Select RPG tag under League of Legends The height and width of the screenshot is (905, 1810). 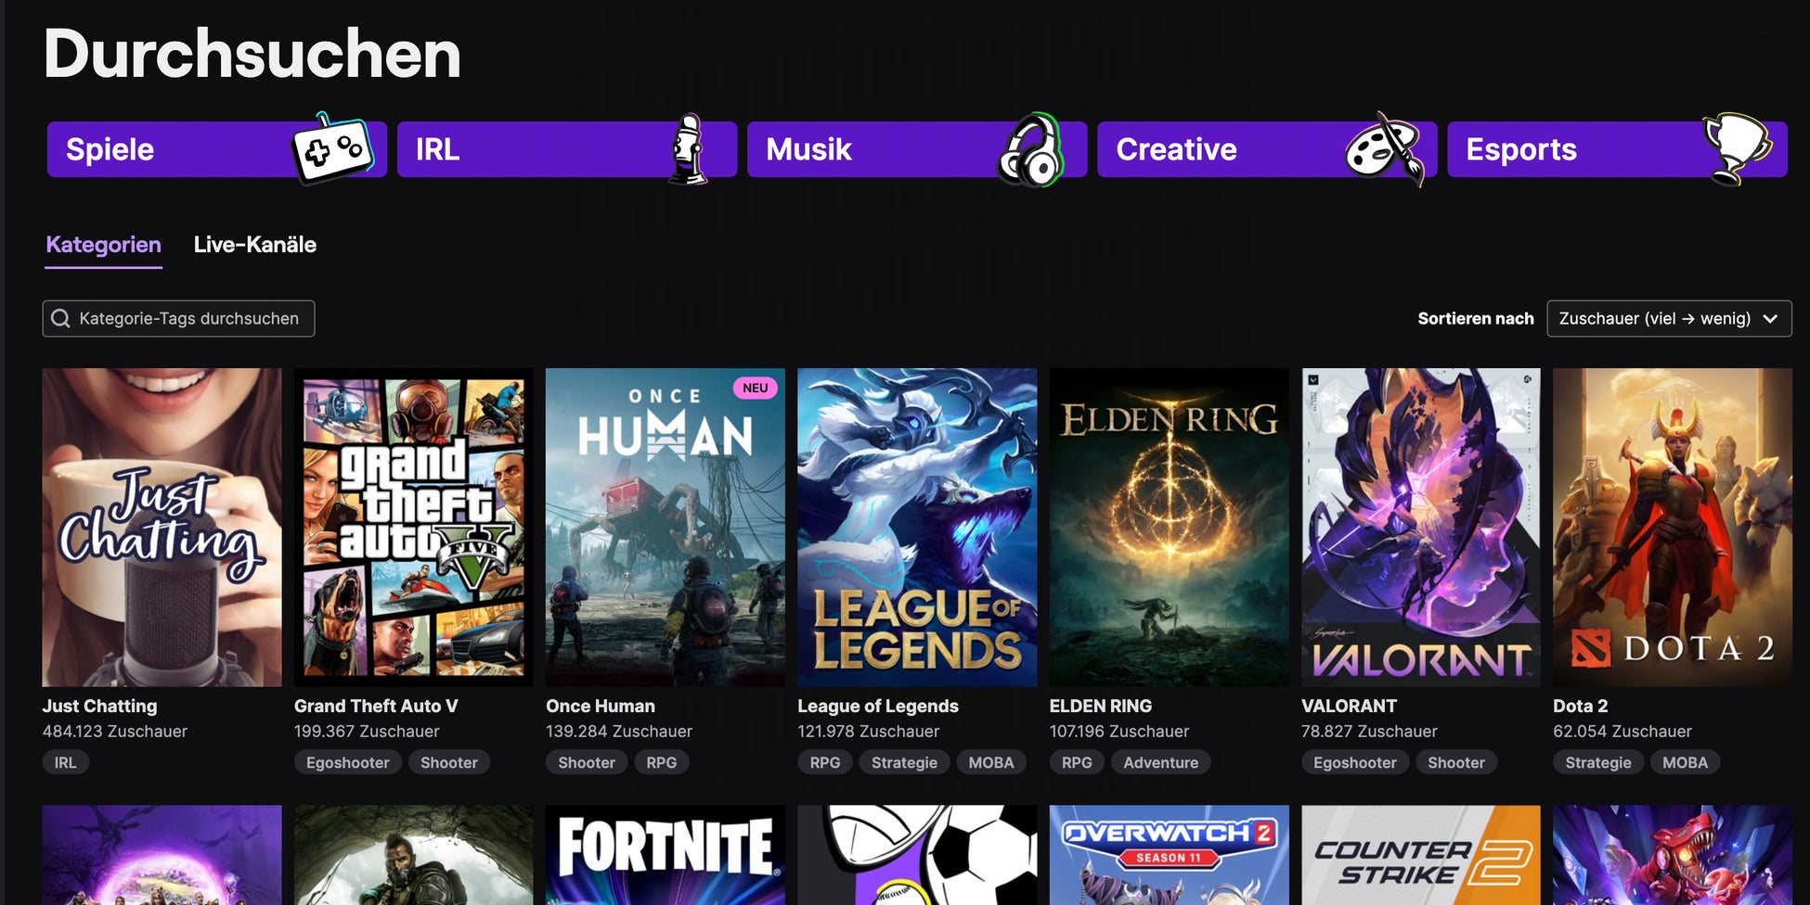825,762
